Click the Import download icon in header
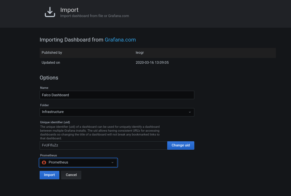This screenshot has width=291, height=196. click(x=50, y=12)
